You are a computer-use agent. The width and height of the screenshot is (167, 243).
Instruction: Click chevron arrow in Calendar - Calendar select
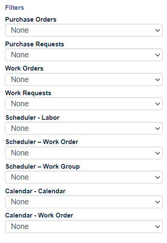click(x=158, y=202)
